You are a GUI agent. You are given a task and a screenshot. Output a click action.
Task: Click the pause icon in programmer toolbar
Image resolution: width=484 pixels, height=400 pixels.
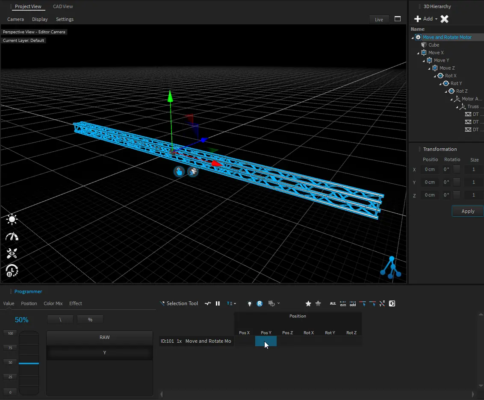(218, 303)
